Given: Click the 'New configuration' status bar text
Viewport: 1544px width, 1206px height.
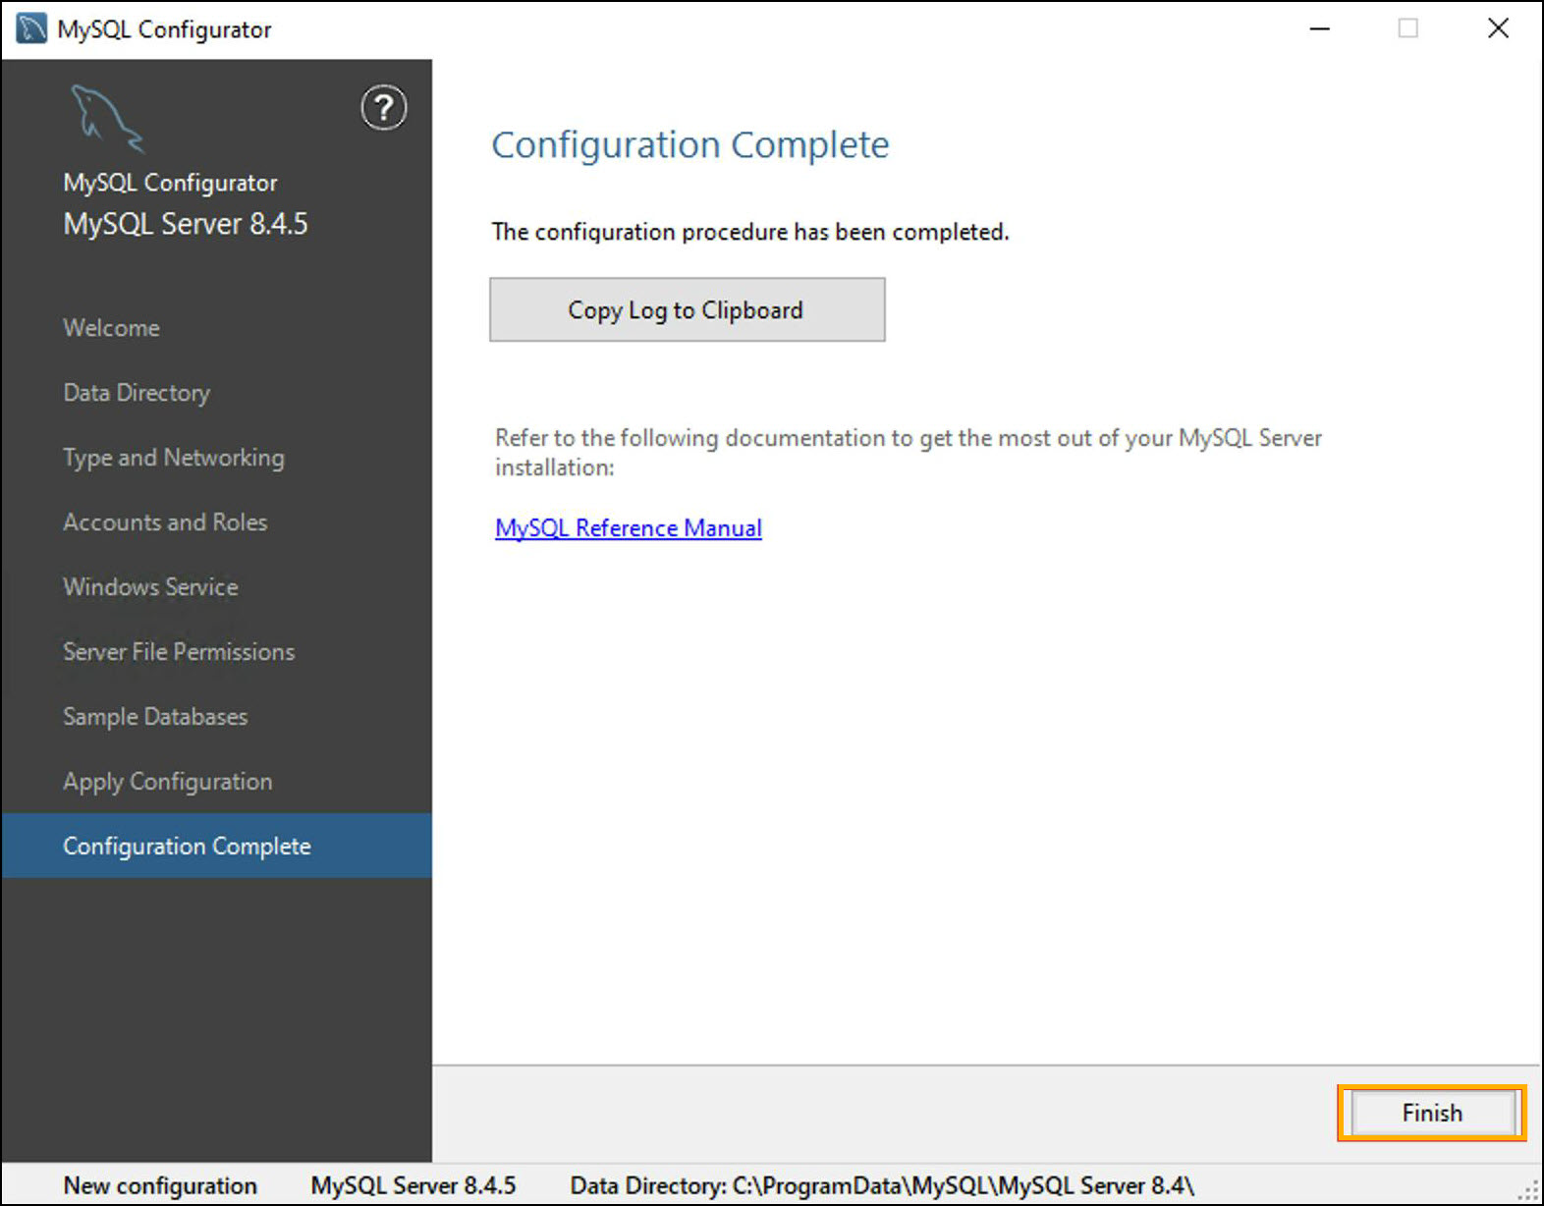Looking at the screenshot, I should coord(160,1185).
